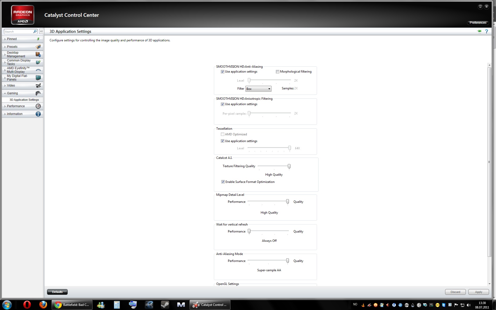Click the Performance gauge icon
This screenshot has width=496, height=310.
[38, 106]
